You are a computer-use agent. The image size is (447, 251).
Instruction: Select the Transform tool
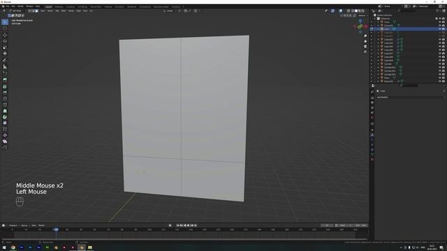click(5, 54)
